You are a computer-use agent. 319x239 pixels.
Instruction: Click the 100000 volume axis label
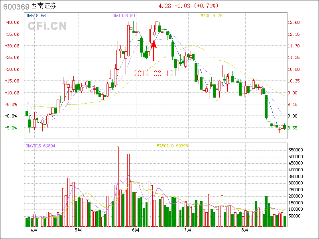[x=295, y=210]
